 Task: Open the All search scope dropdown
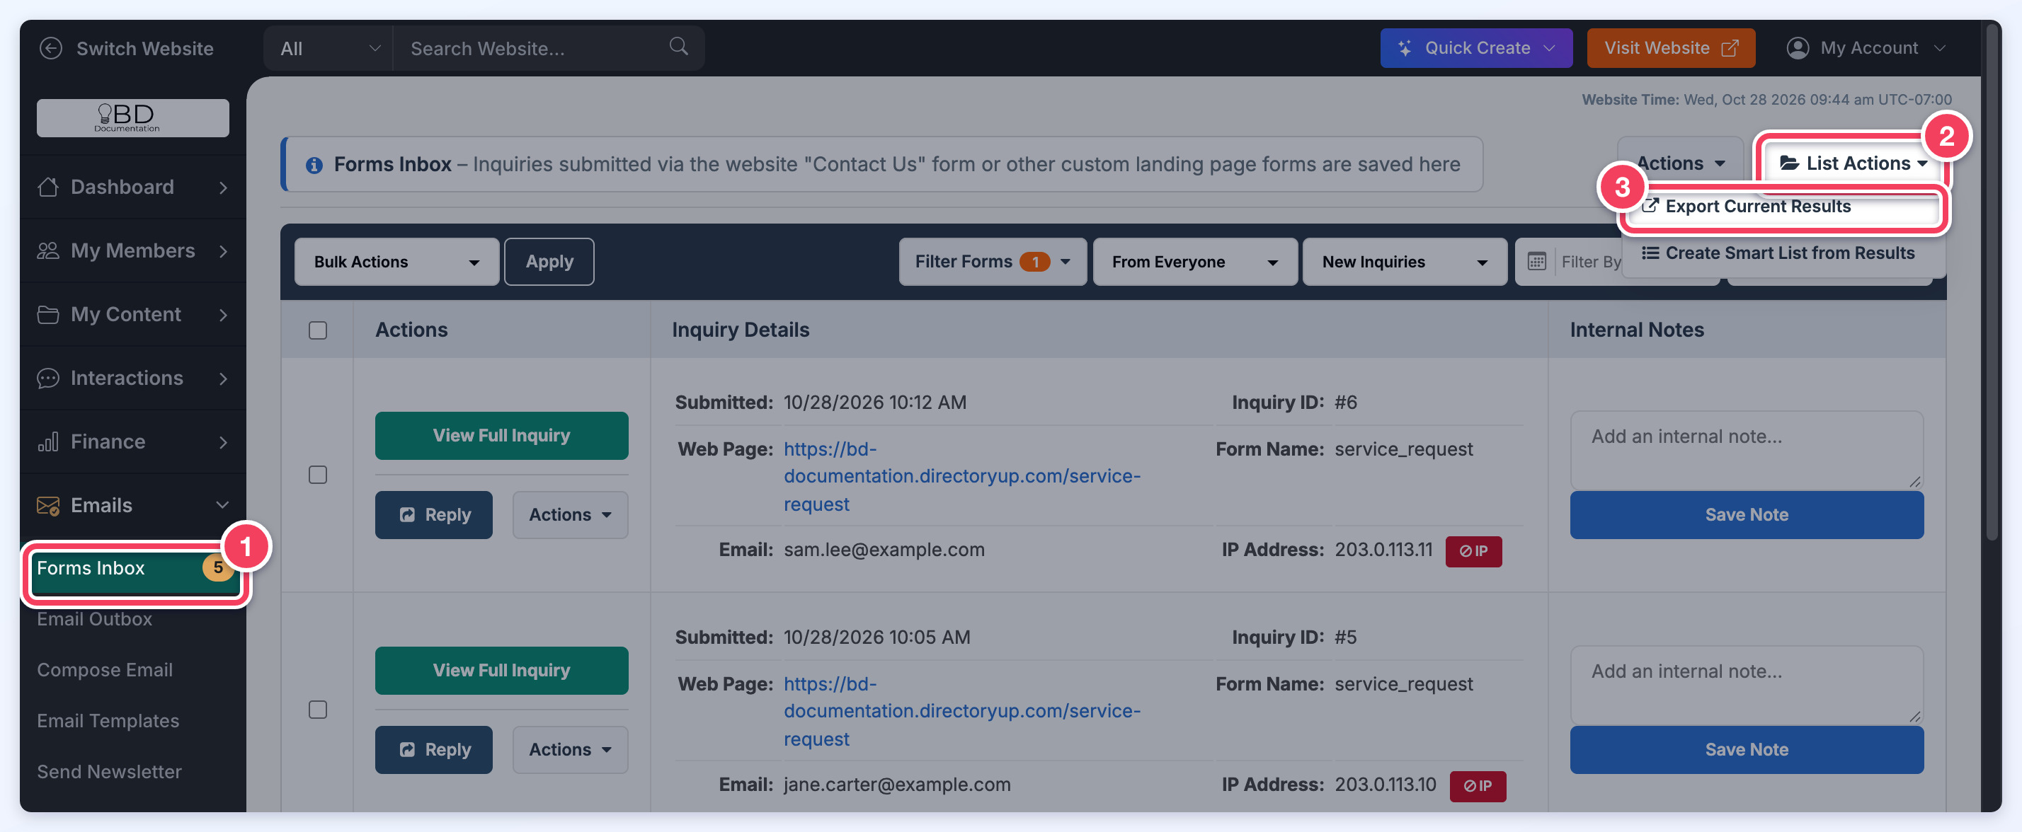coord(329,48)
